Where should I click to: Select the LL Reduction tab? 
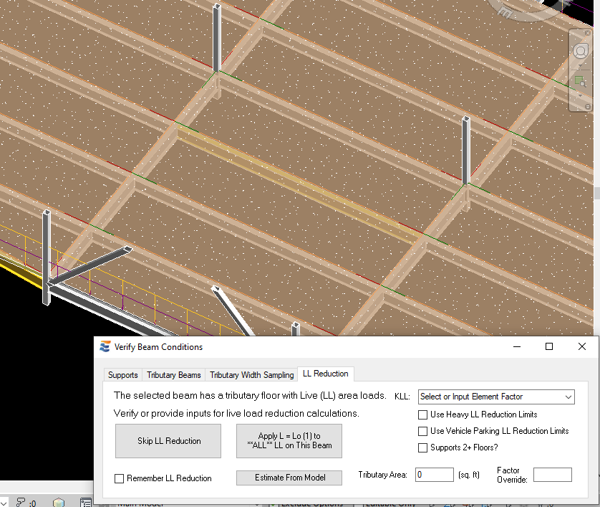coord(326,374)
